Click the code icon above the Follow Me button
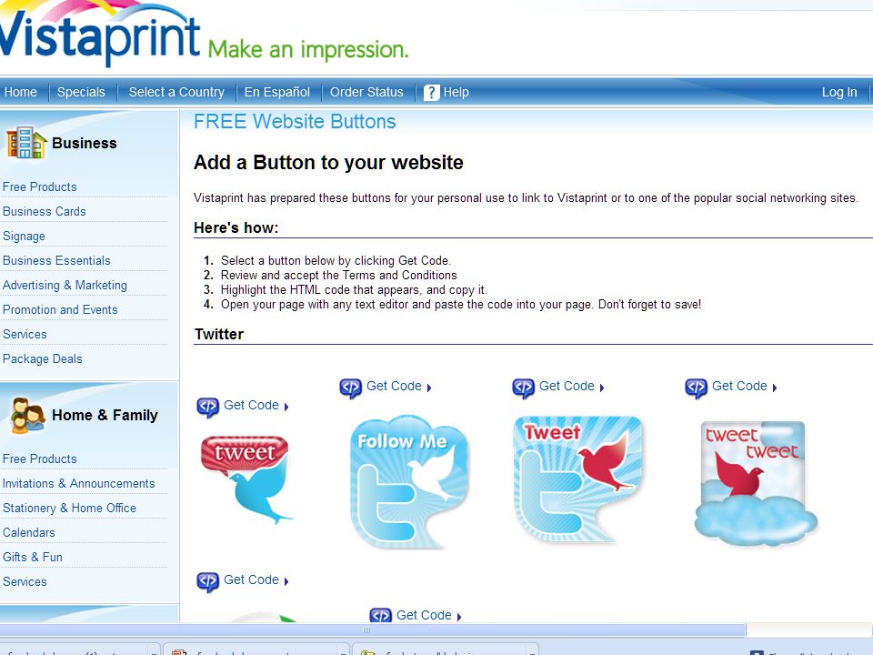873x655 pixels. pos(350,388)
